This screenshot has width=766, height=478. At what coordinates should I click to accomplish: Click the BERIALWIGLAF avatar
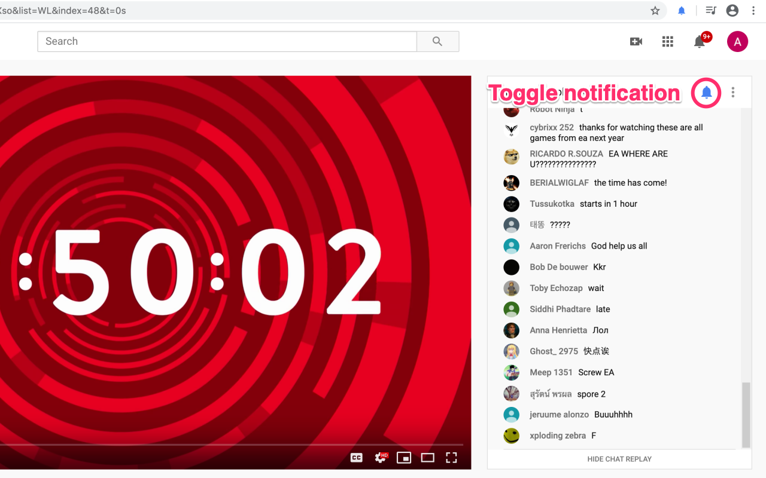(511, 183)
